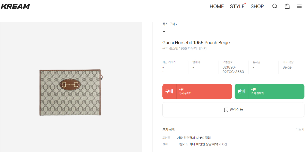This screenshot has width=305, height=152.
Task: Open search with the magnifier icon
Action: pyautogui.click(x=275, y=6)
